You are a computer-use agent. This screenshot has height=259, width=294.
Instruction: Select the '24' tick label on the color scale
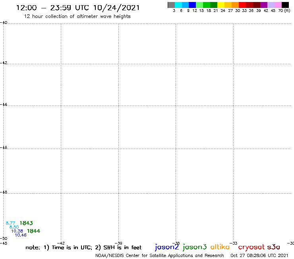(x=223, y=11)
